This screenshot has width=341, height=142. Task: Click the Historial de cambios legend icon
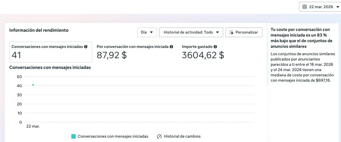(160, 136)
